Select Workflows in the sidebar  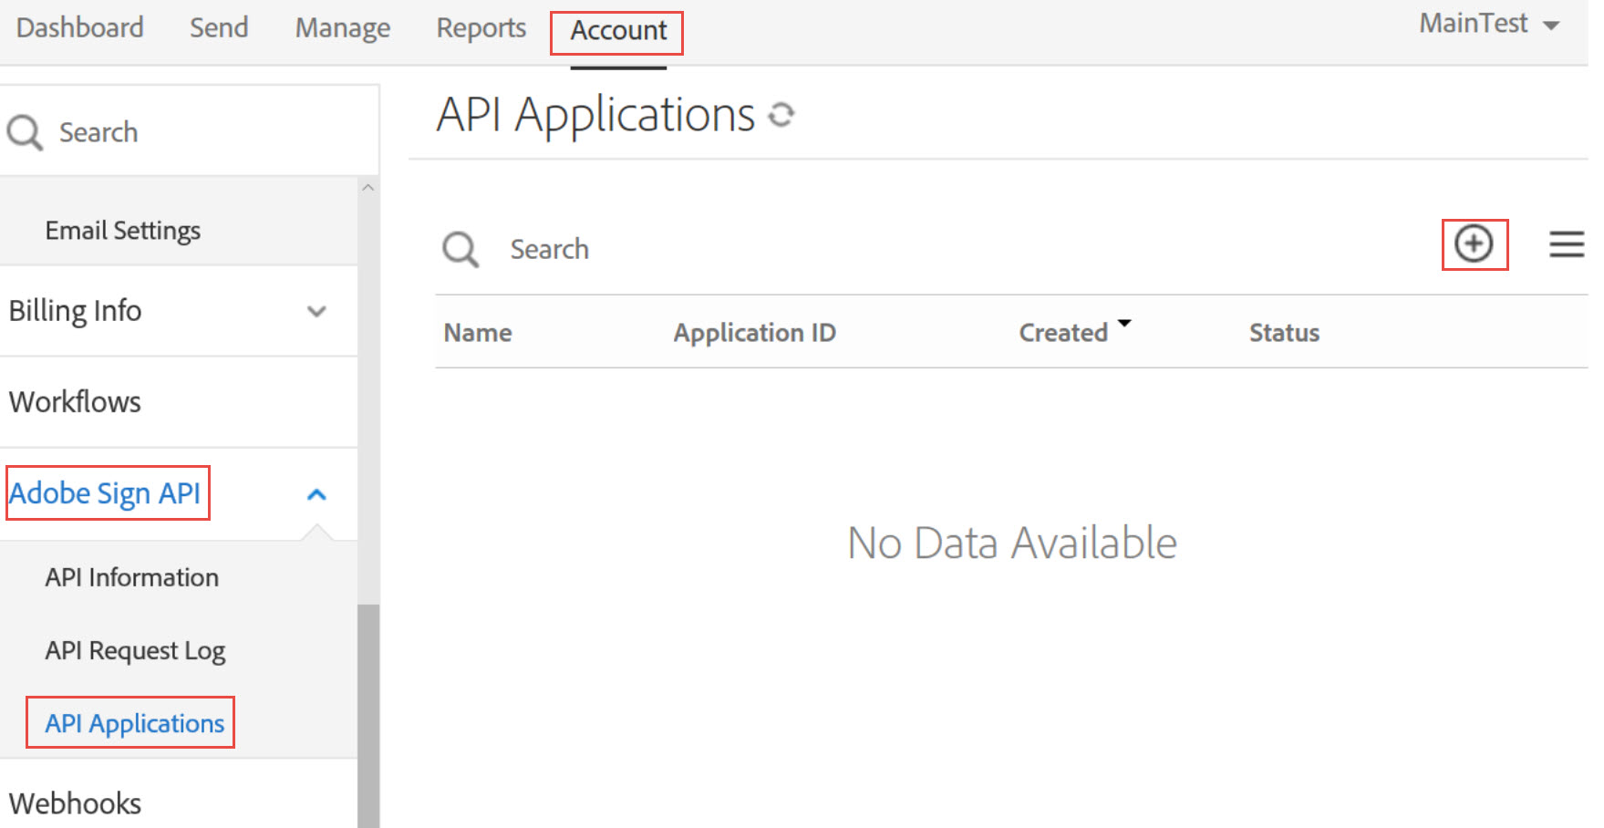click(x=74, y=401)
